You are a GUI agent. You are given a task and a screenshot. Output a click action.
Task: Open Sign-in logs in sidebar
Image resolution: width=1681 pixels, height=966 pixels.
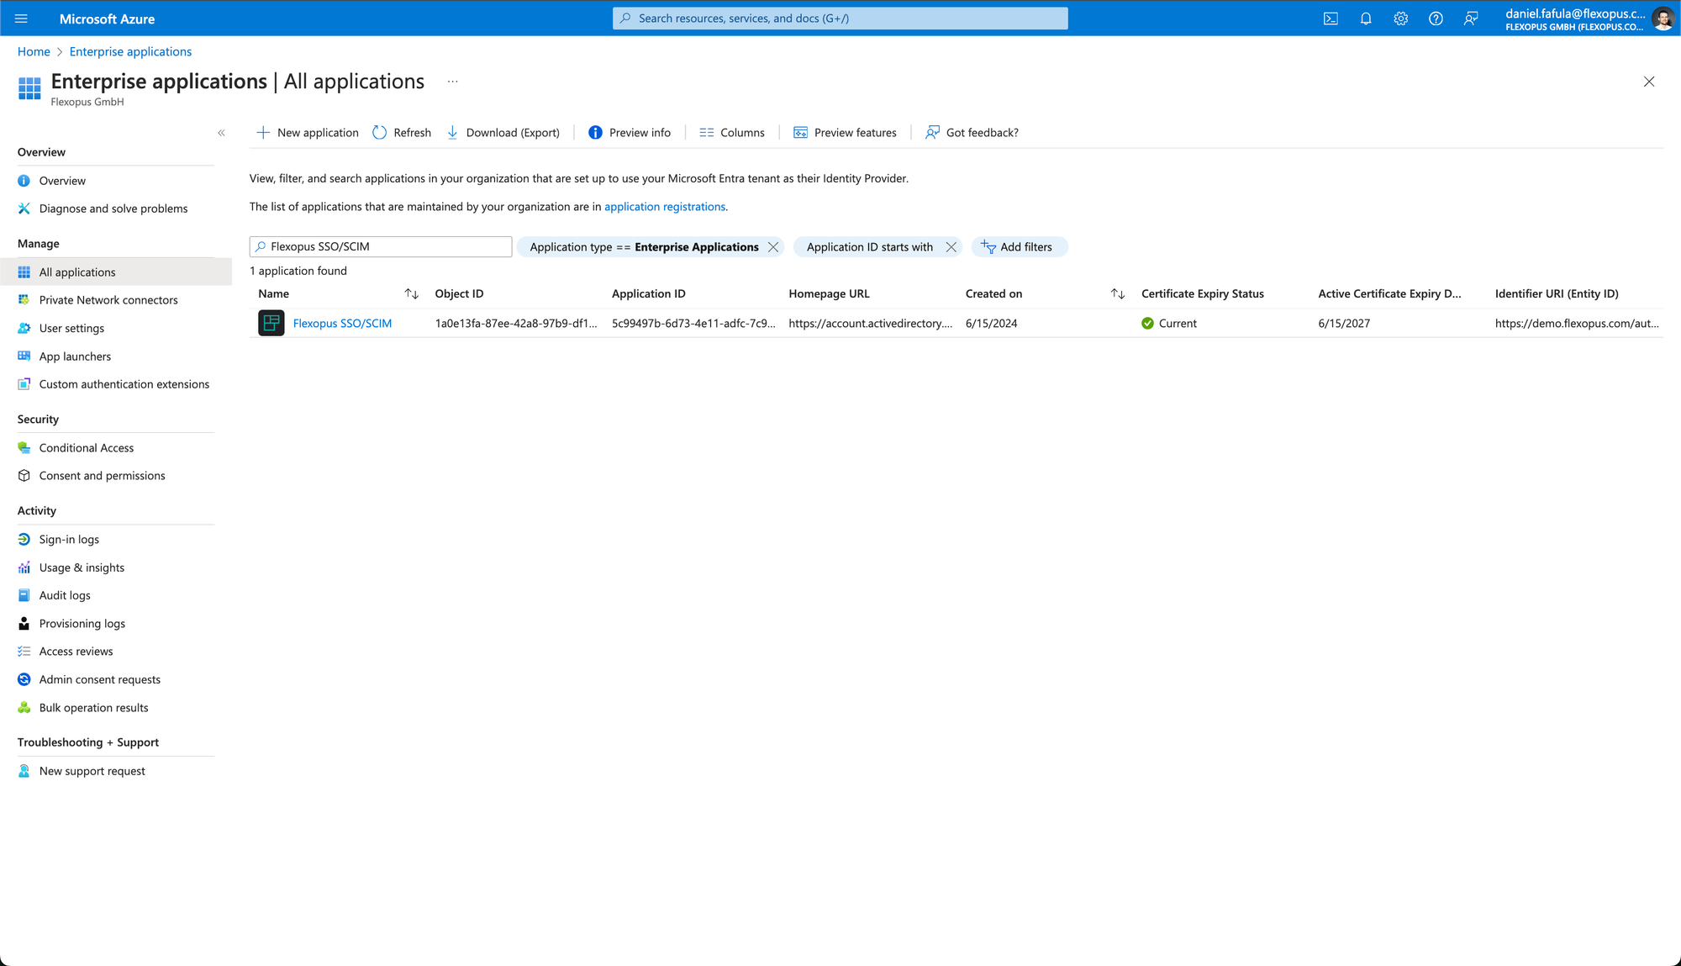click(69, 540)
